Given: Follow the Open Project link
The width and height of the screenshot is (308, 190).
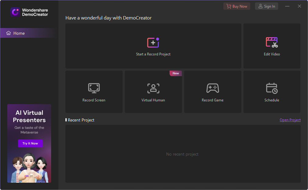Looking at the screenshot, I should 290,120.
